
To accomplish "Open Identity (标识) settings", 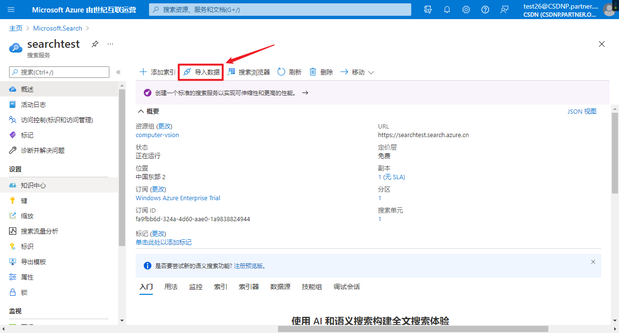I will coord(59,247).
